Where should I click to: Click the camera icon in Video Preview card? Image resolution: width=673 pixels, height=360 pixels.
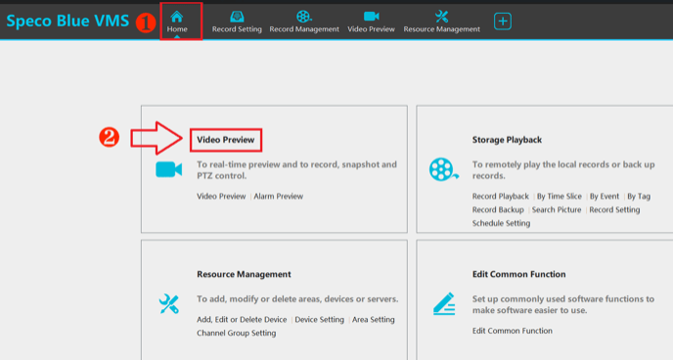(168, 170)
